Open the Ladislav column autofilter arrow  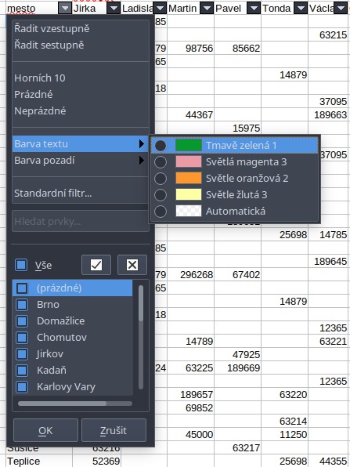160,8
